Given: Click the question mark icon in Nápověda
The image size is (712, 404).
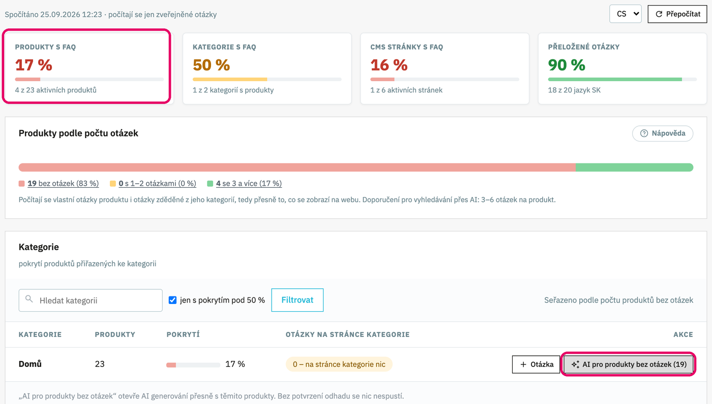Looking at the screenshot, I should 644,133.
